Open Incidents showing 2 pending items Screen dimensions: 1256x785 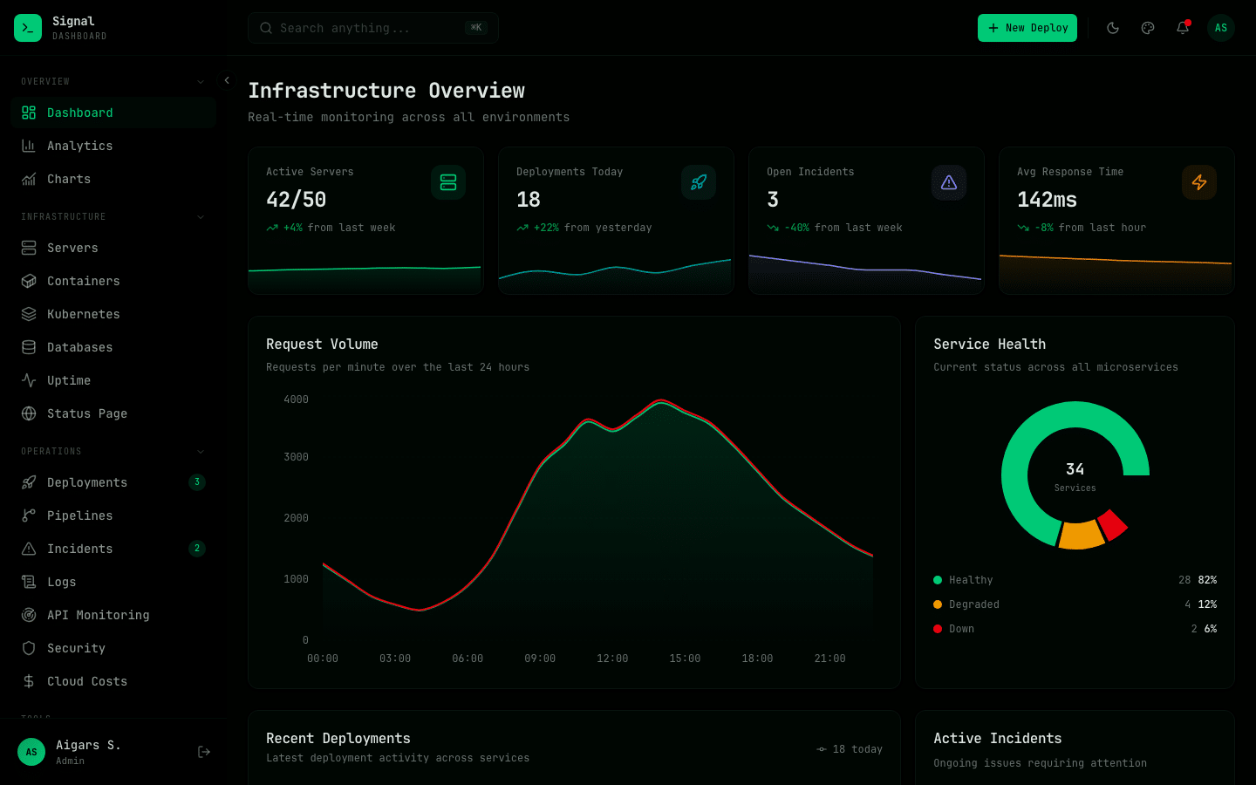click(x=80, y=549)
